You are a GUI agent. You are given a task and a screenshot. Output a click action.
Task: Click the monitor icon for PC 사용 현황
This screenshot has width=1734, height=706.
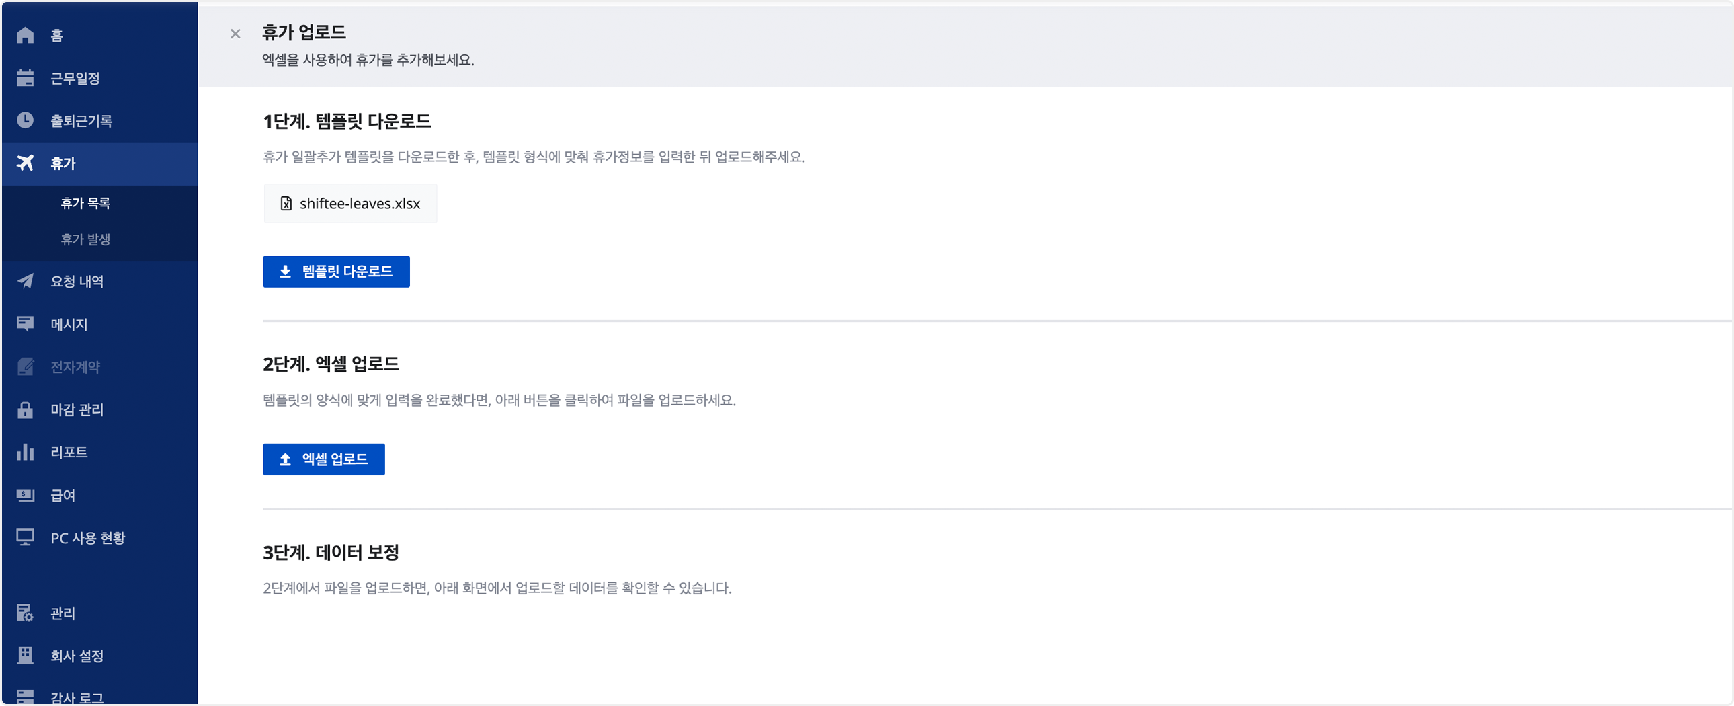pos(25,538)
